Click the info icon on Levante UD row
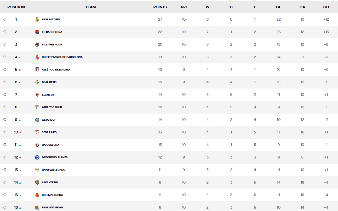338x211 pixels. [5, 182]
